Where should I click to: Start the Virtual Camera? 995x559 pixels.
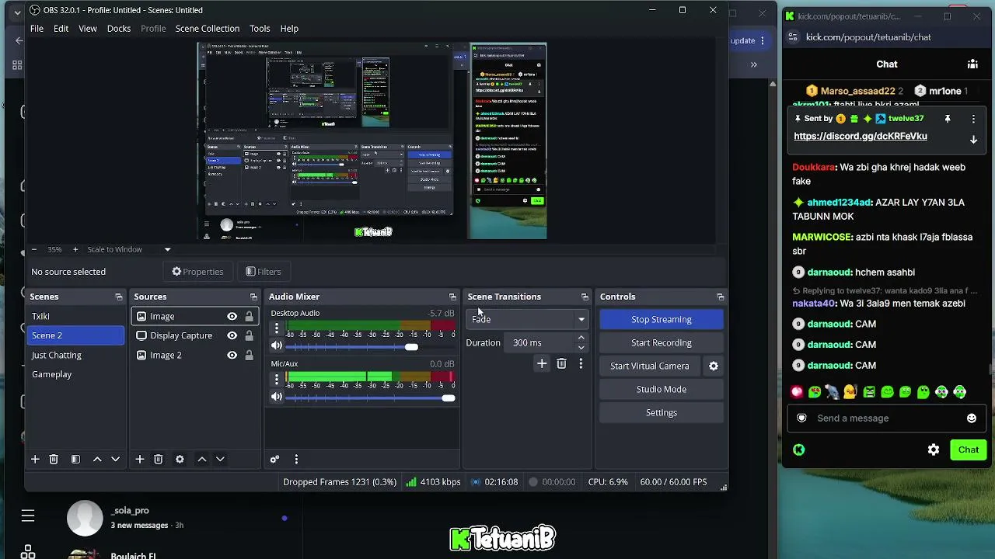(650, 366)
